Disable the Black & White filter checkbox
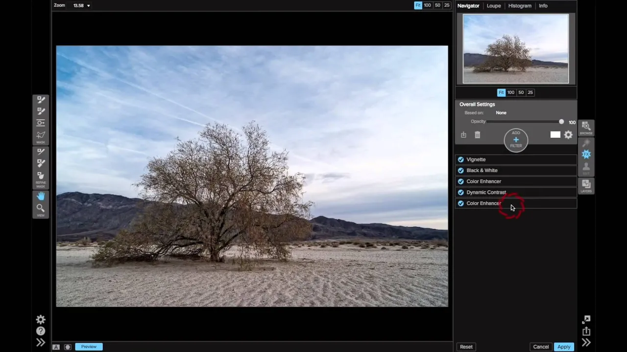627x352 pixels. 460,171
